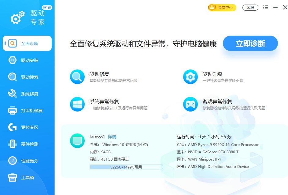Click the 系统修复 wrench icon
Screen dimensions: 288x195
coord(13,94)
